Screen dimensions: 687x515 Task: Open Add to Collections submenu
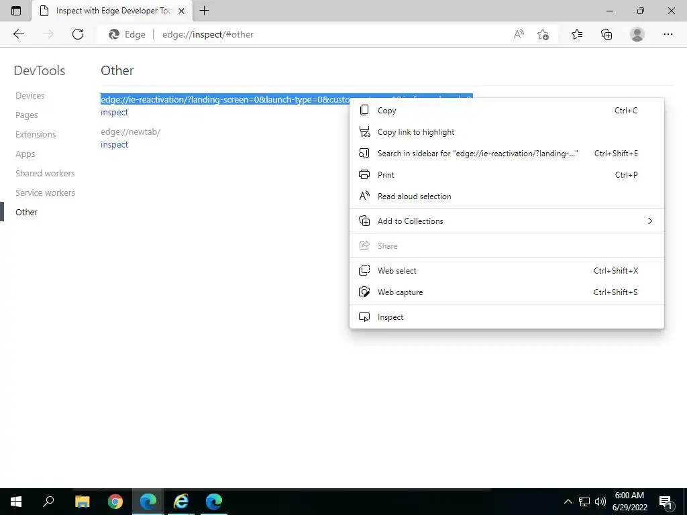507,221
